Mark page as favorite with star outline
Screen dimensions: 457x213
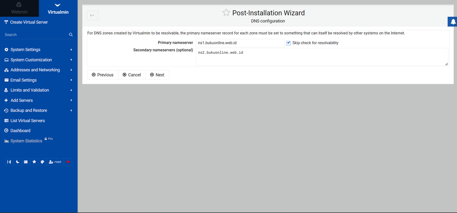226,13
